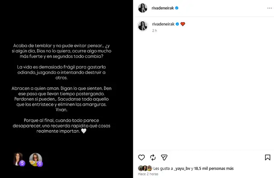274x178 pixels.
Task: Open first reposter avatar with dark hair
Action: point(19,159)
